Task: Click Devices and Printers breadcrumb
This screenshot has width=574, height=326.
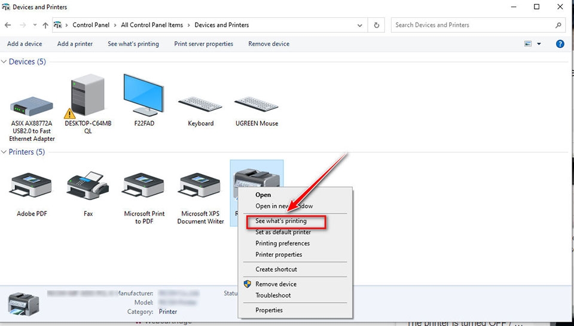Action: pyautogui.click(x=221, y=25)
